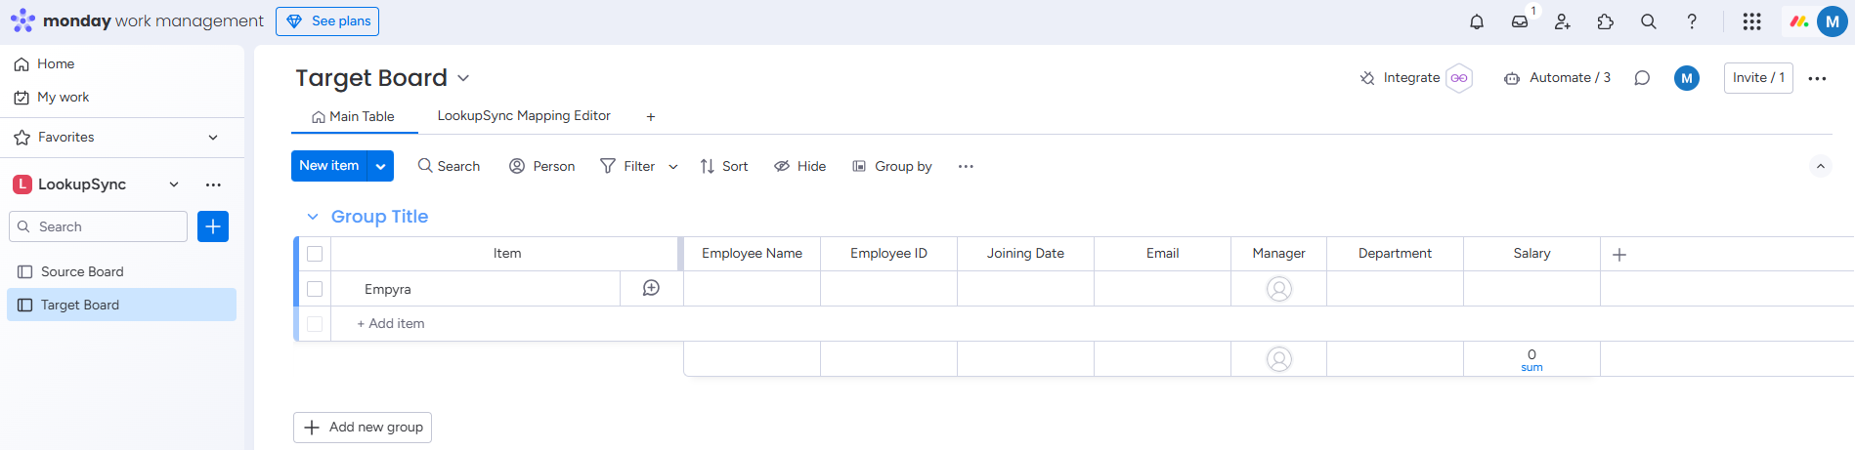Screen dimensions: 1855x450
Task: Add a new board view plus
Action: 651,116
